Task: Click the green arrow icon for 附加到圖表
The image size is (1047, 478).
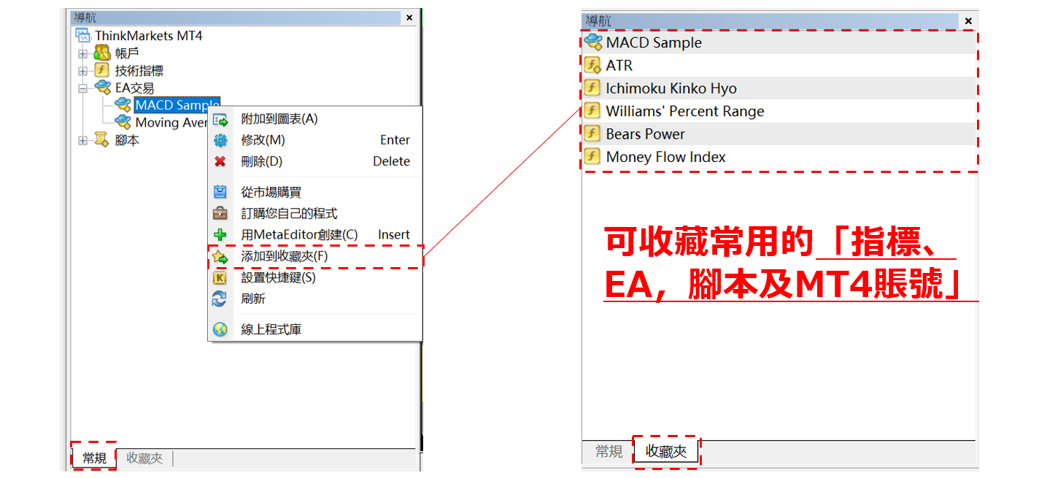Action: click(x=220, y=119)
